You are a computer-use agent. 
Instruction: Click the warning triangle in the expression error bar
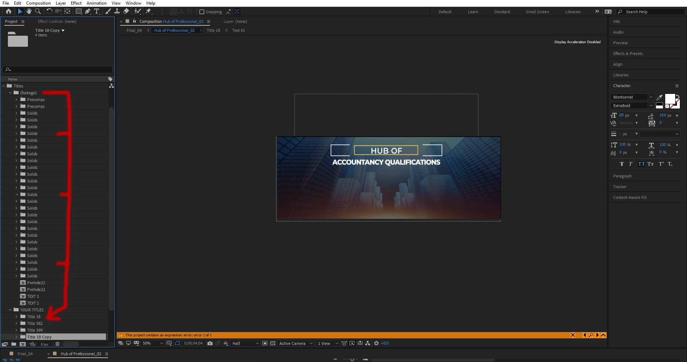tap(121, 335)
